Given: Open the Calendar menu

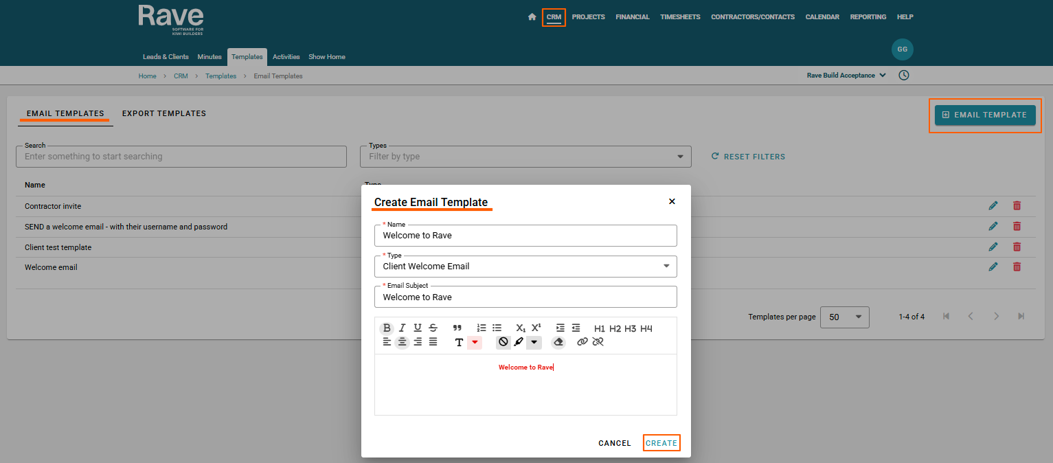Looking at the screenshot, I should [822, 17].
